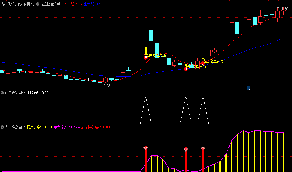
Task: Click the earliest red 多 signal badge
Action: pyautogui.click(x=146, y=58)
